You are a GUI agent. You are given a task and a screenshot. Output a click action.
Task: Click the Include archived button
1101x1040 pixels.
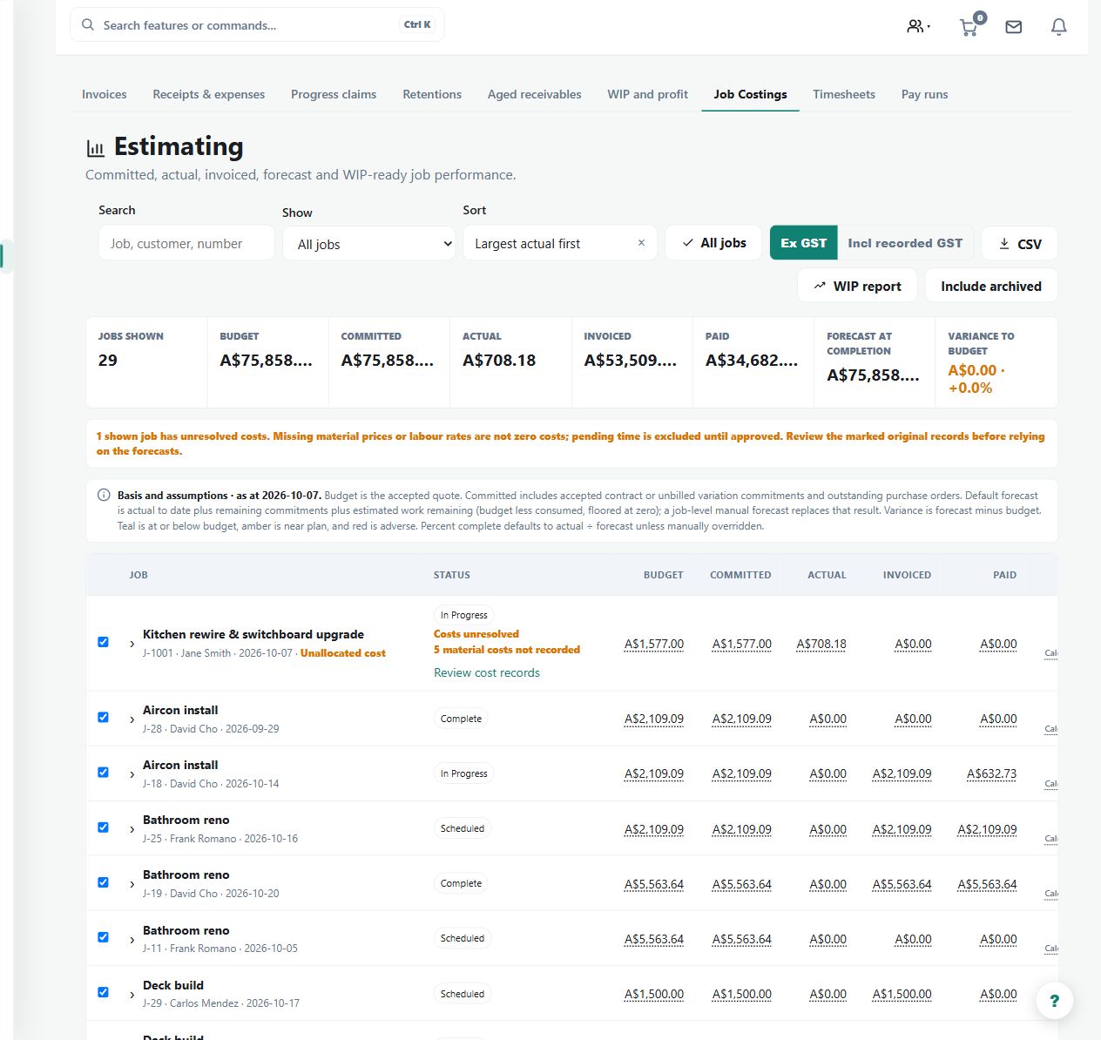click(990, 286)
